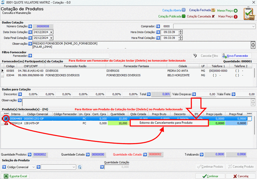Click the arrow icon beside top Observação field
This screenshot has width=257, height=179.
tap(30, 44)
